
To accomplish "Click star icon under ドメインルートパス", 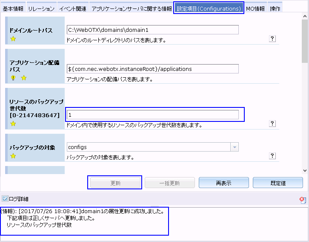I will [x=13, y=39].
